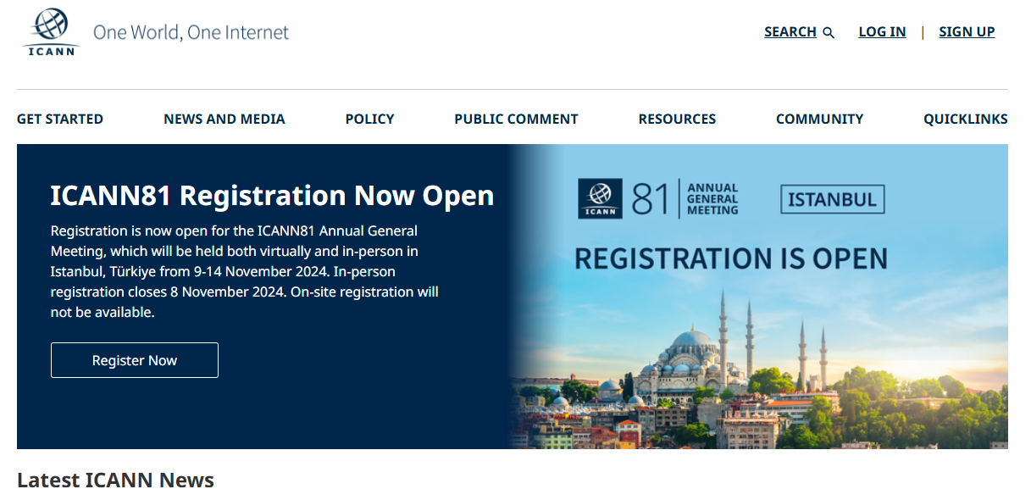
Task: Click the registration description paragraph
Action: (245, 271)
